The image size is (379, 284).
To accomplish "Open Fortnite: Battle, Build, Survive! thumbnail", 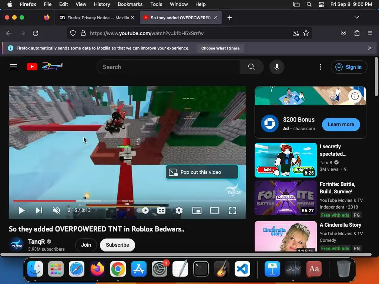I will pyautogui.click(x=286, y=198).
